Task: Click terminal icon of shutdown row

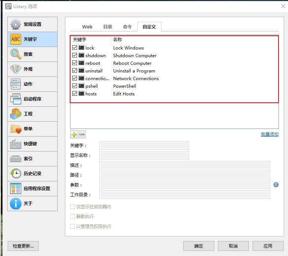Action: [81, 55]
